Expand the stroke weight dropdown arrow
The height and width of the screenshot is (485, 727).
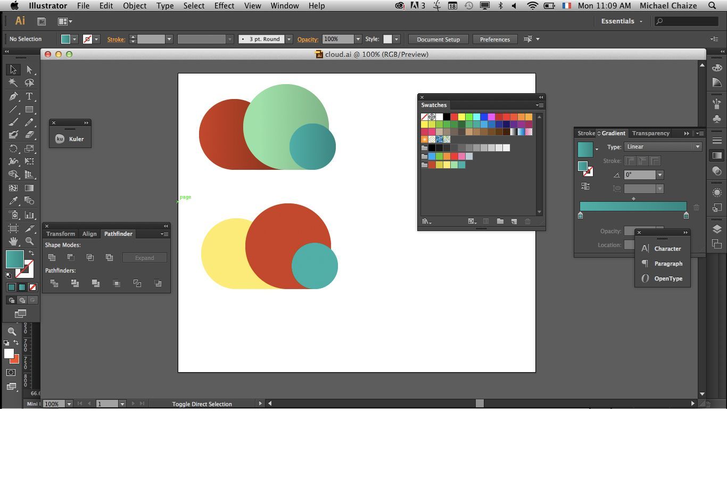point(169,39)
